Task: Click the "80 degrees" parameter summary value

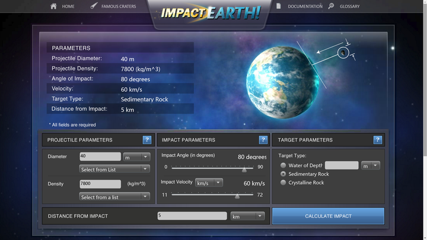Action: coord(135,79)
